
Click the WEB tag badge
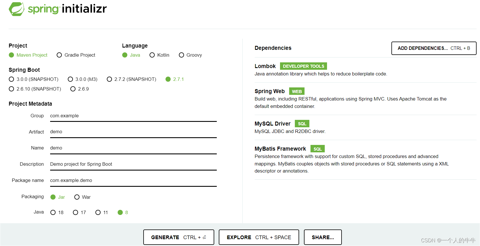[x=297, y=91]
